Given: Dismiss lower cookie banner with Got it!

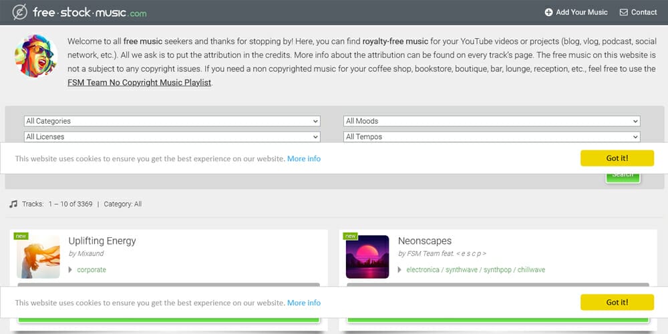Looking at the screenshot, I should pos(617,302).
